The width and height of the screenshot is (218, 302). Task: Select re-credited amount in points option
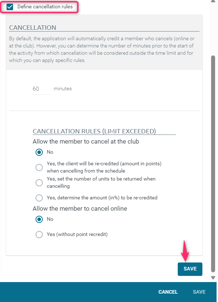pos(39,167)
